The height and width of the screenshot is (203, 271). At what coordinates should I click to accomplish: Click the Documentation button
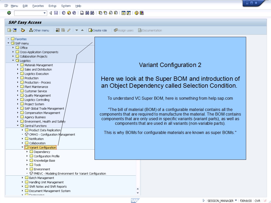click(x=150, y=30)
